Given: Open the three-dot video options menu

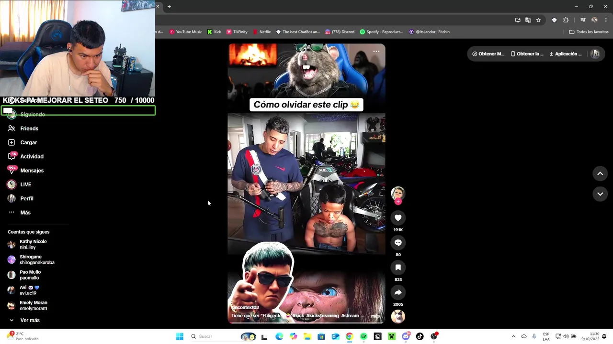Looking at the screenshot, I should [x=376, y=51].
